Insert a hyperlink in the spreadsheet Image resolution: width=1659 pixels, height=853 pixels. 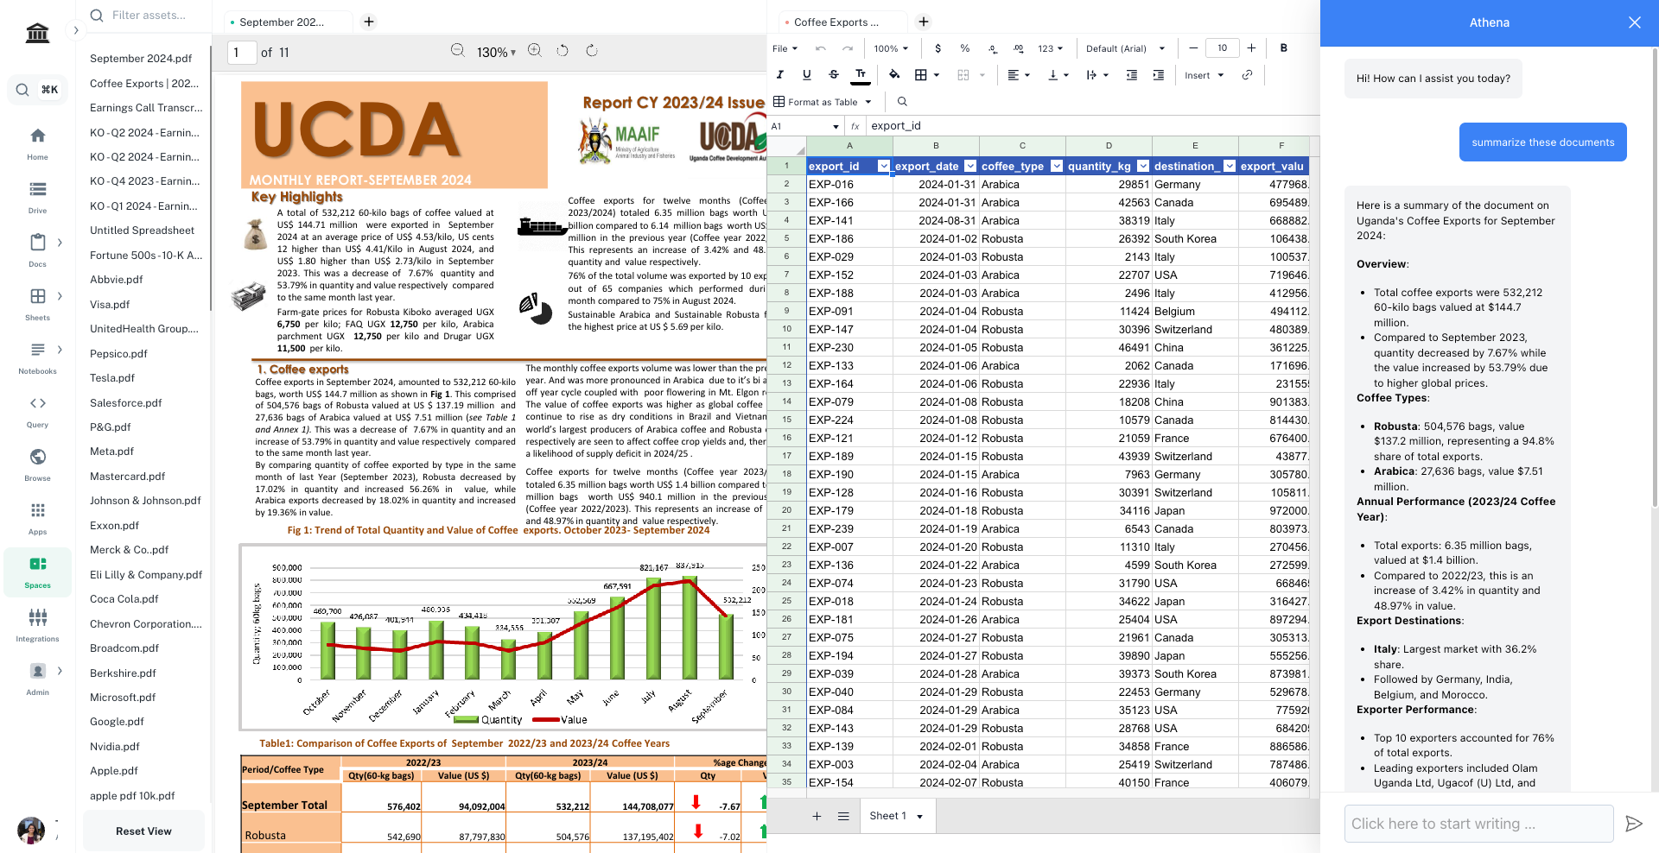click(1247, 75)
